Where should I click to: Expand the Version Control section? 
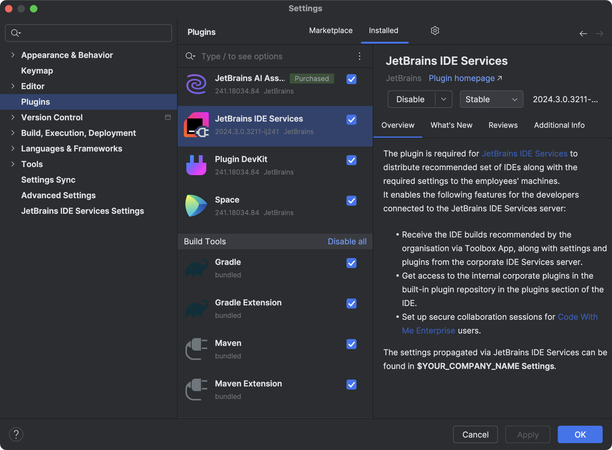(13, 117)
